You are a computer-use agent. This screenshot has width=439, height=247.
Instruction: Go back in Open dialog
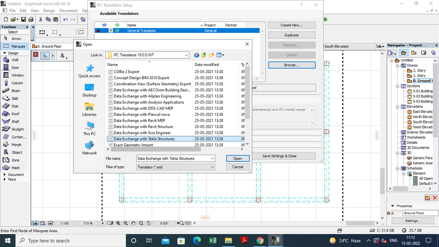(x=196, y=55)
